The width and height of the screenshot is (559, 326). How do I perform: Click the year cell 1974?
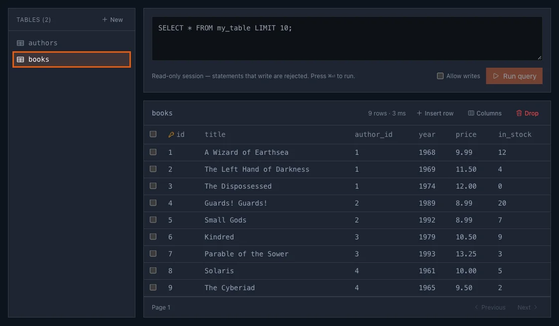[x=427, y=186]
